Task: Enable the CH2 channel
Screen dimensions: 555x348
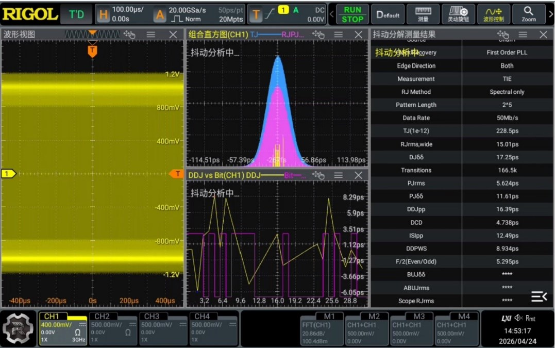Action: pyautogui.click(x=113, y=328)
